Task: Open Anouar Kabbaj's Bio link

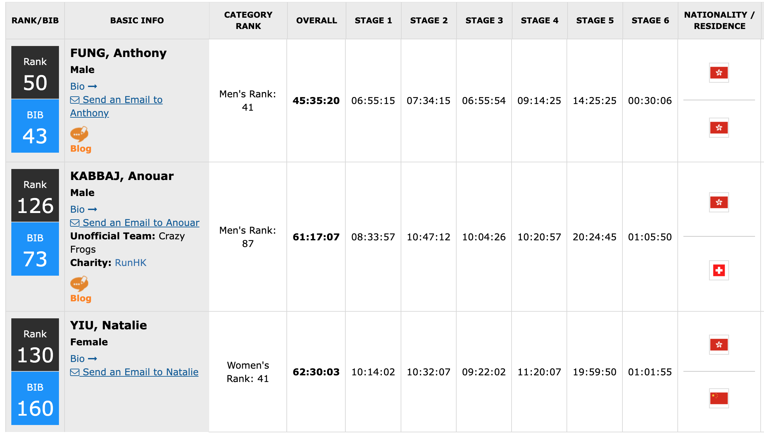Action: pos(83,209)
